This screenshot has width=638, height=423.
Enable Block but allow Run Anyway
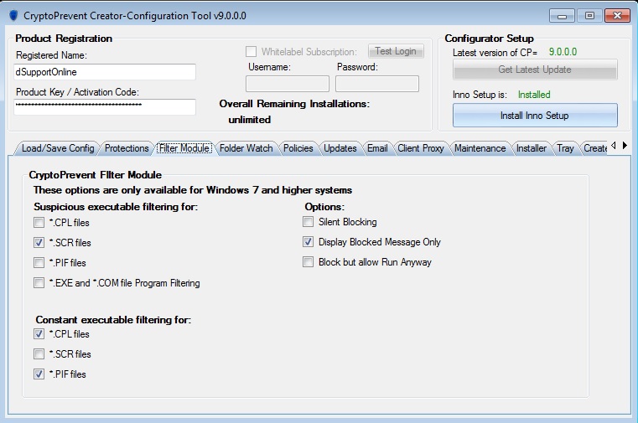point(308,262)
